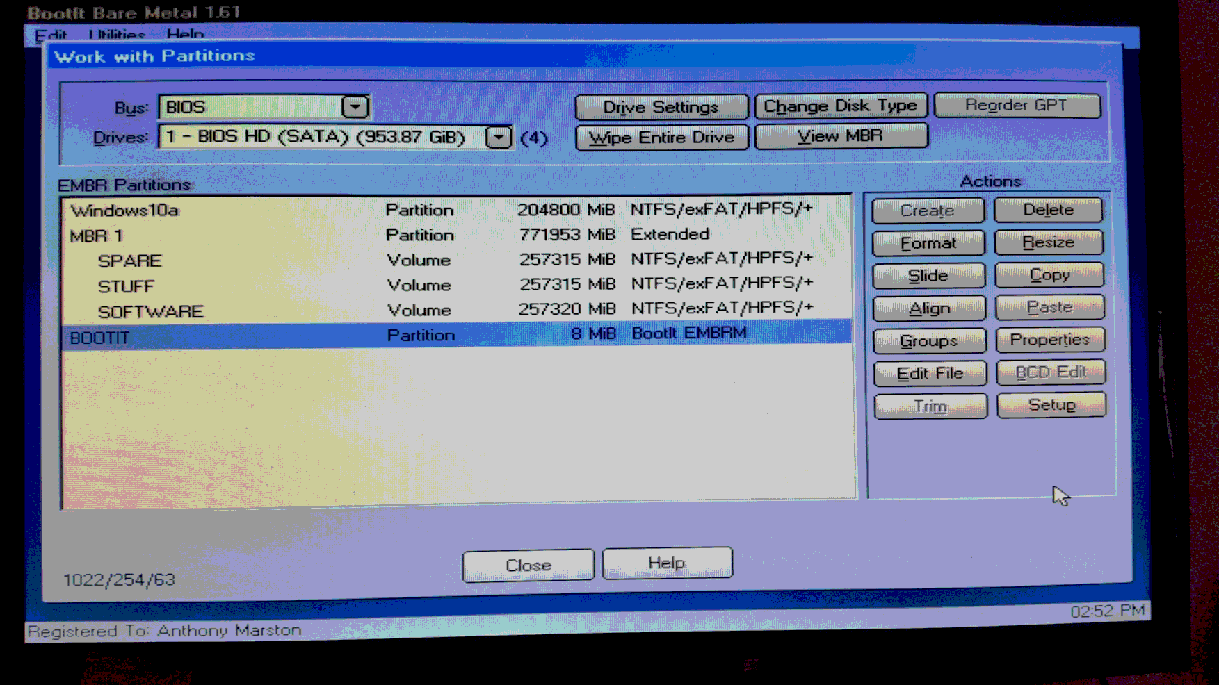Select the Bus combo box showing BIOS

click(x=264, y=107)
